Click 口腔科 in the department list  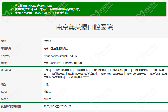(x=47, y=70)
